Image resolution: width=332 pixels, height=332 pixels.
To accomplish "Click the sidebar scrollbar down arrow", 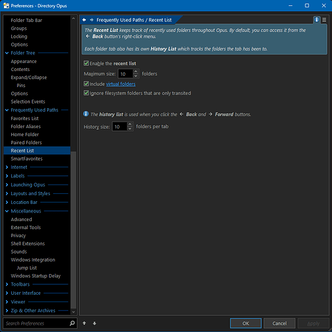I will click(73, 312).
